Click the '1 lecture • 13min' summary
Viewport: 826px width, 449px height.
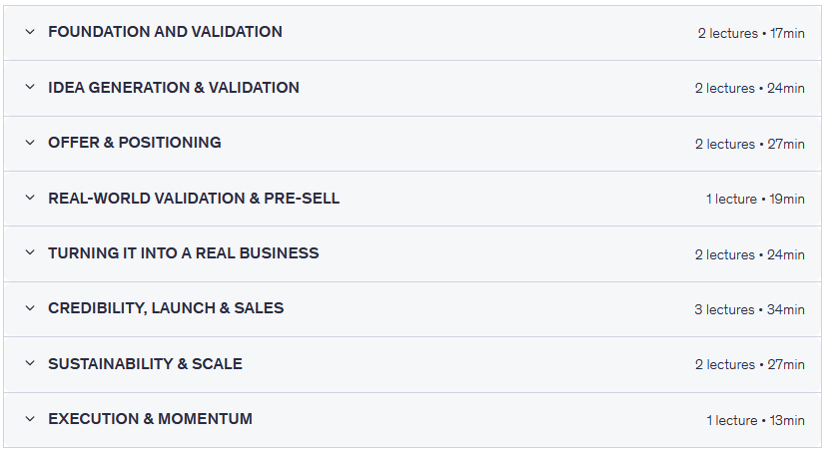755,420
